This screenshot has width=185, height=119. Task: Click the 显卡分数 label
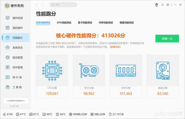89,88
